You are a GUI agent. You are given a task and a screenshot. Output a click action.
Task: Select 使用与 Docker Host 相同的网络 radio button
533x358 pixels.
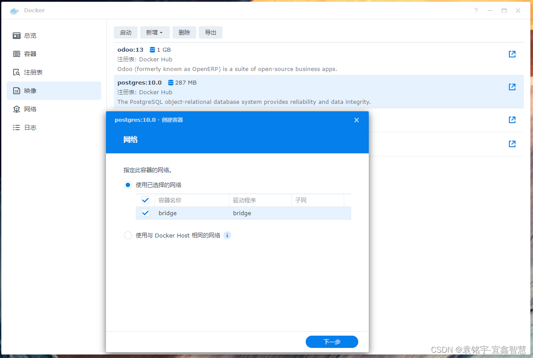point(128,235)
